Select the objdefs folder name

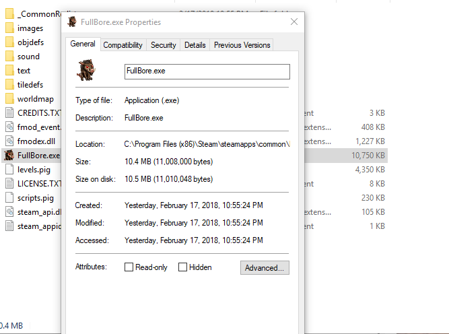31,42
